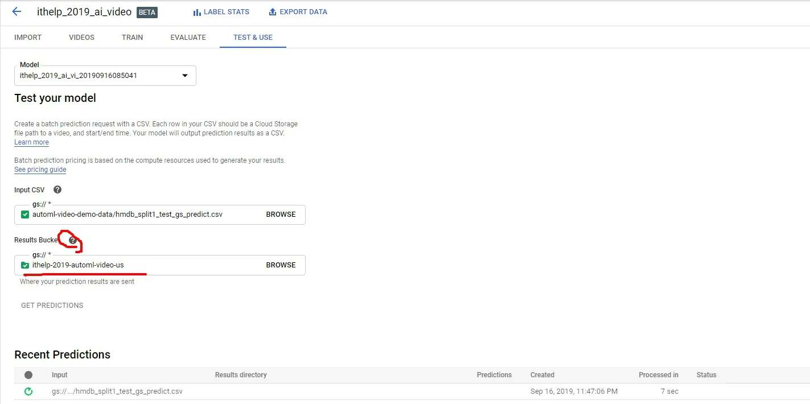The width and height of the screenshot is (810, 404).
Task: Browse for the Results Bucket
Action: 281,265
